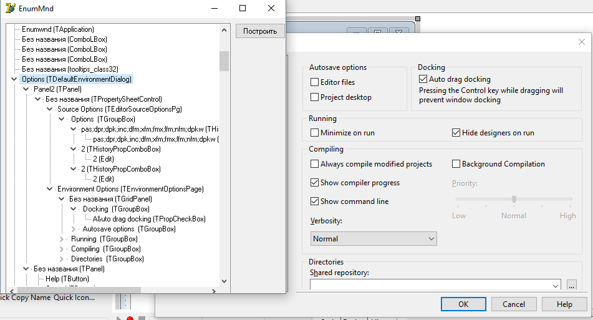This screenshot has width=593, height=320.
Task: Collapse the Source Options (TEditorSourceOptionsPg) node
Action: pyautogui.click(x=49, y=109)
